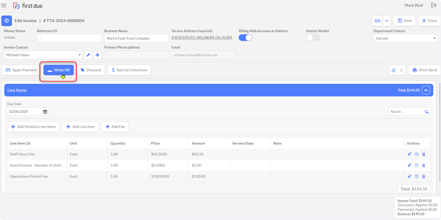Collapse the Line Items section chevron
The height and width of the screenshot is (220, 441).
click(x=426, y=90)
